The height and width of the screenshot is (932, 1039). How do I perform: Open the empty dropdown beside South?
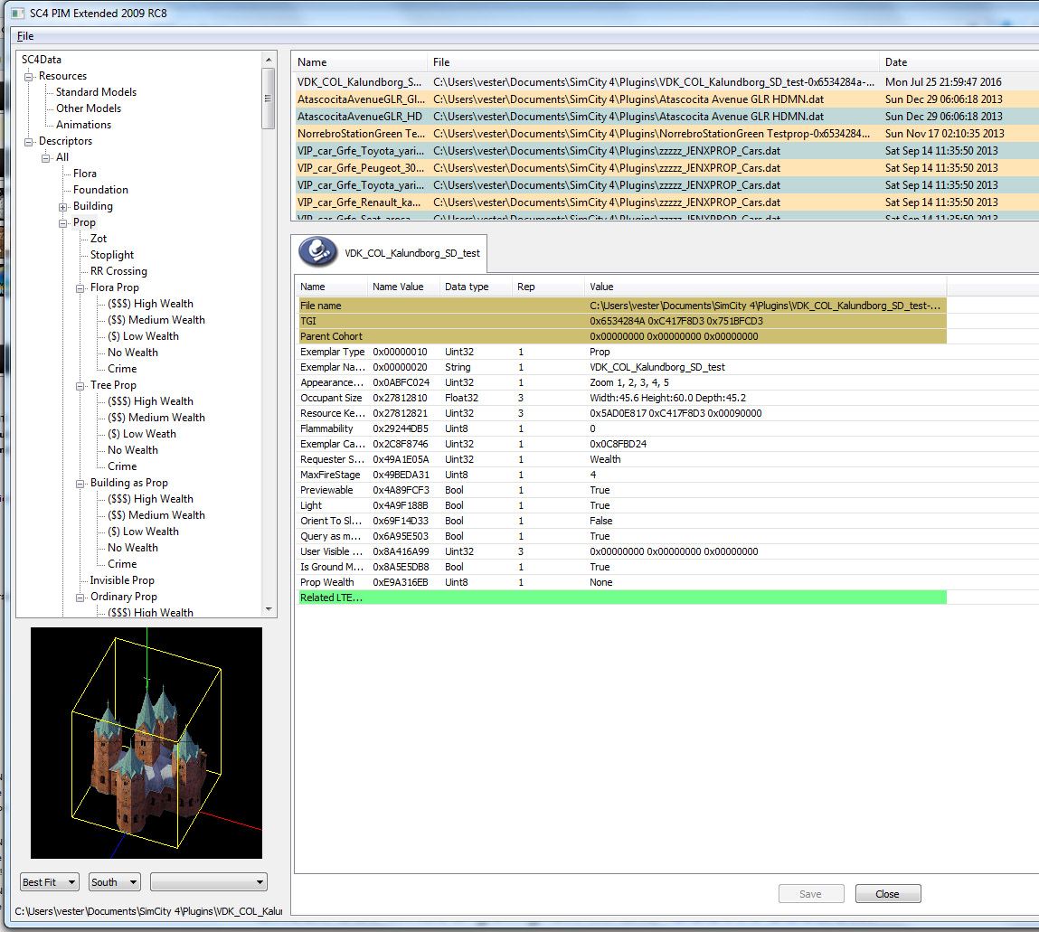coord(209,882)
